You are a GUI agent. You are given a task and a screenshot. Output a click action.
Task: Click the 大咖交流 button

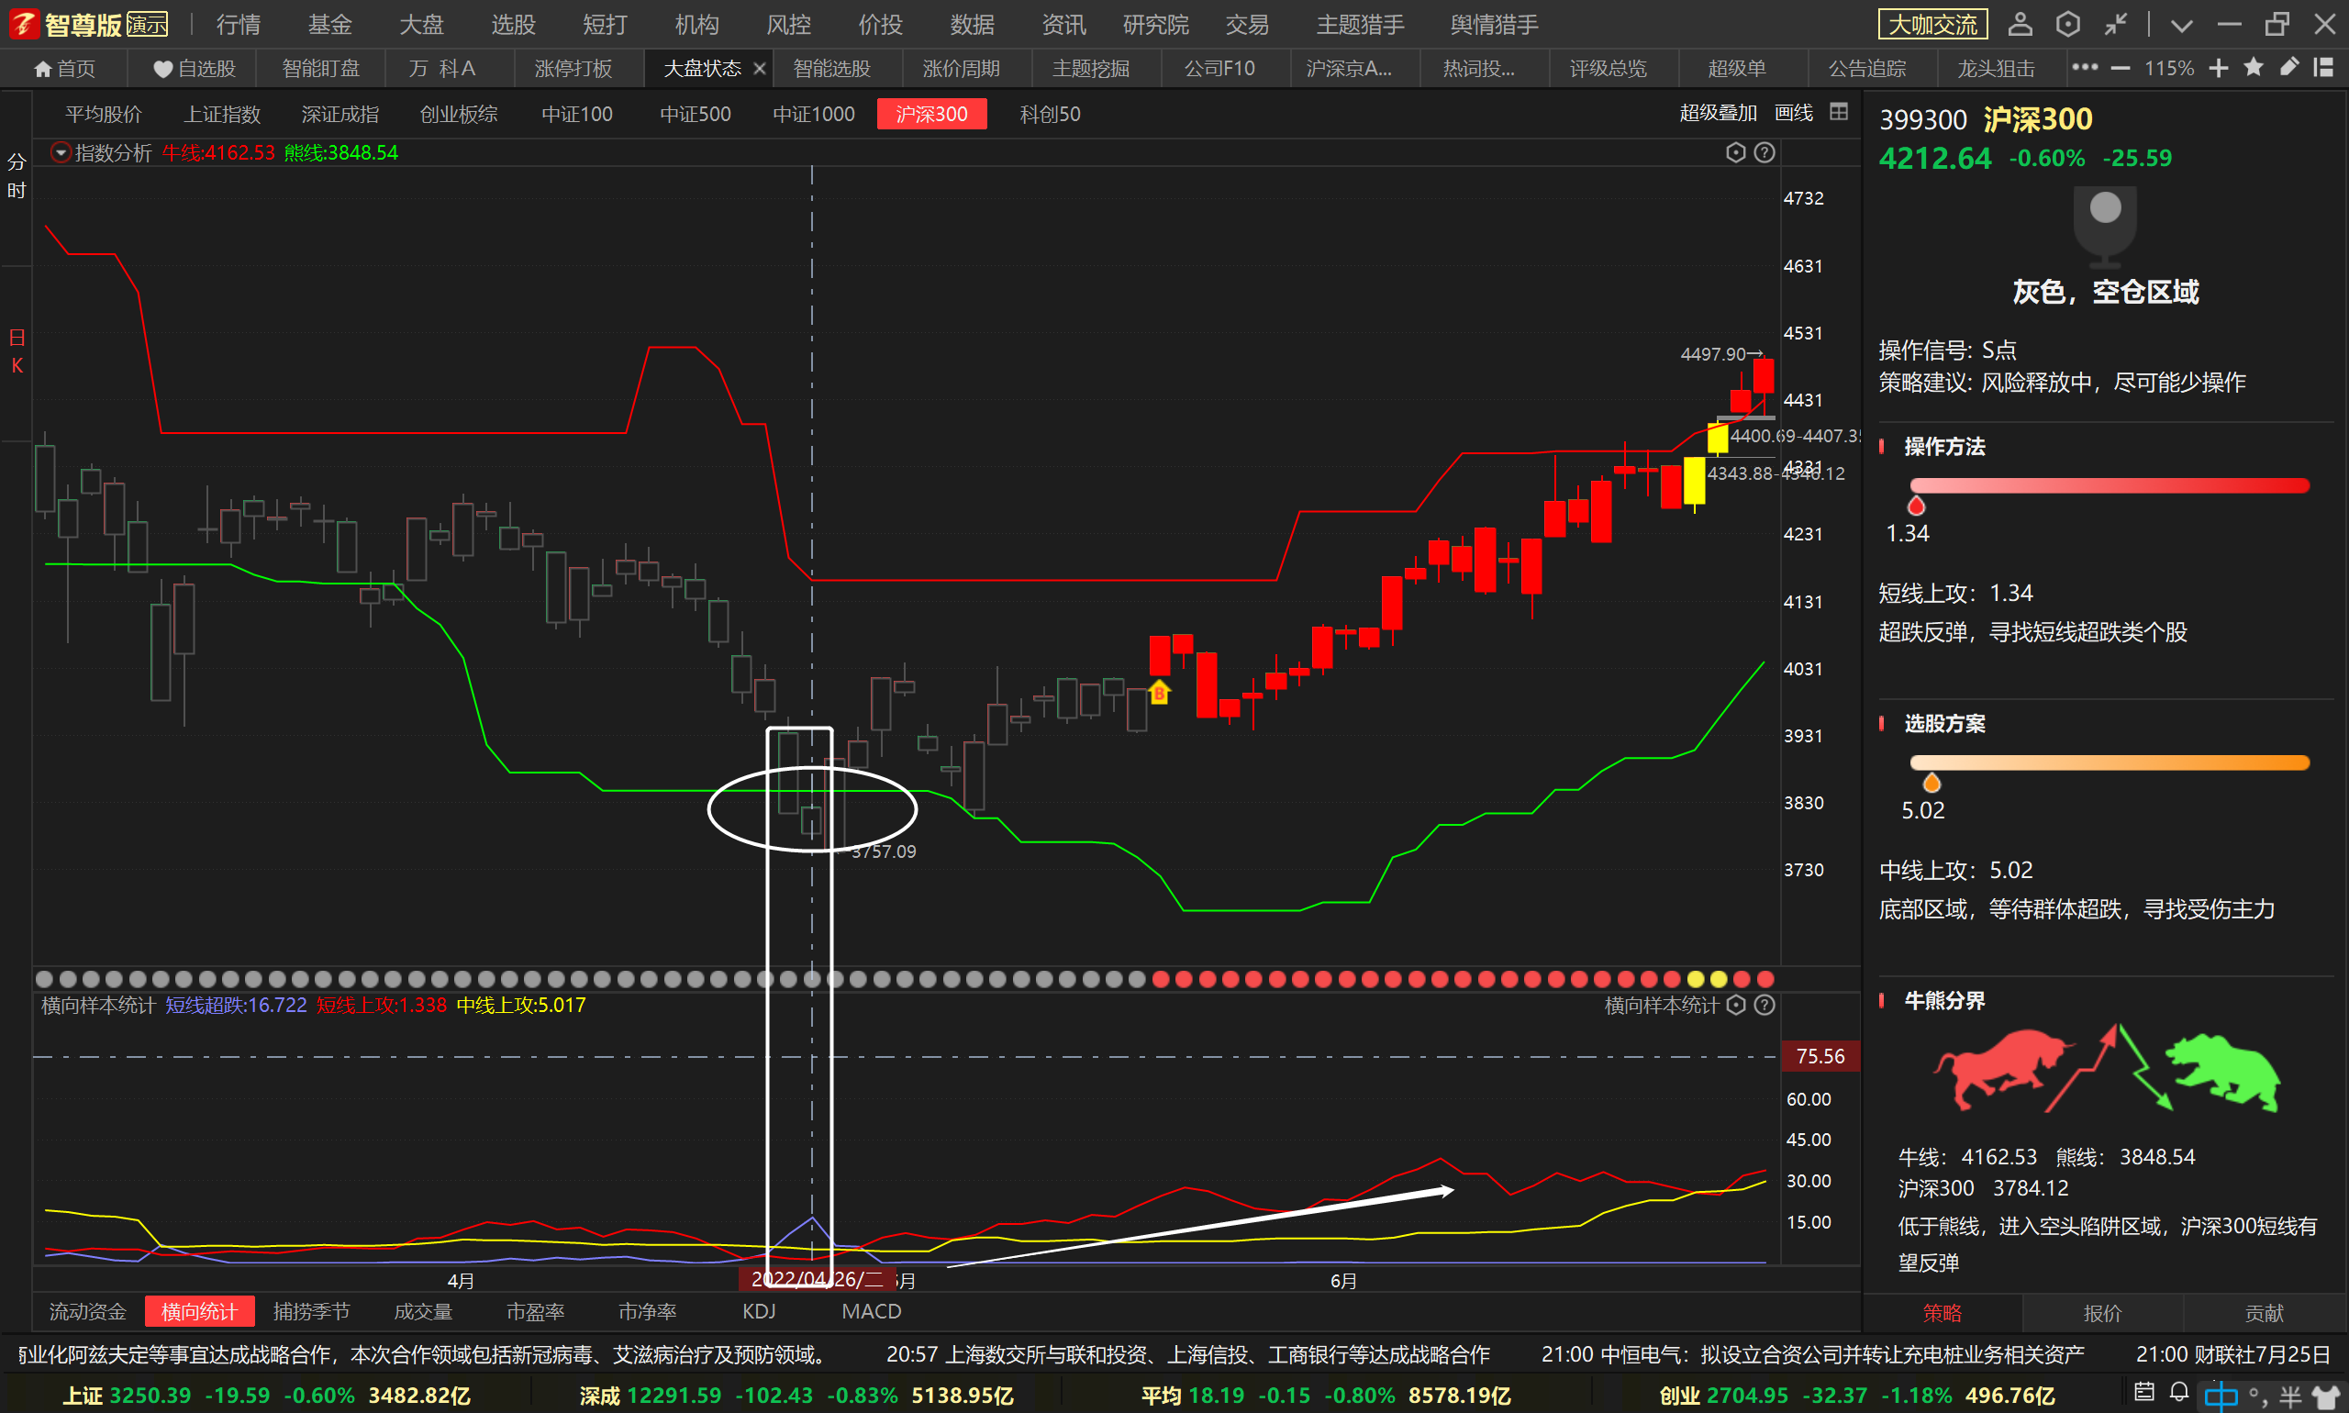(x=1933, y=24)
